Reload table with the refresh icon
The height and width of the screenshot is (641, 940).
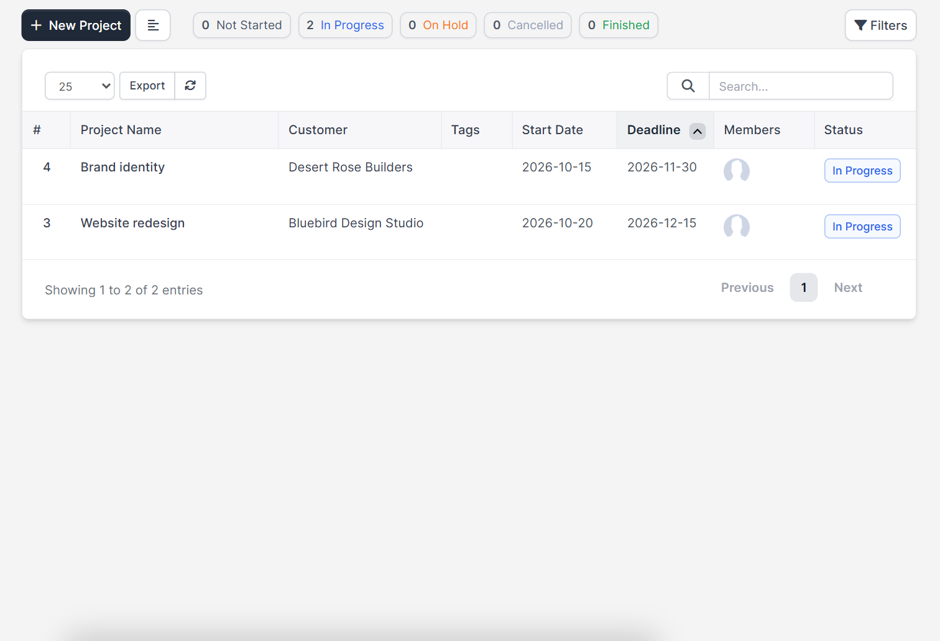point(190,86)
